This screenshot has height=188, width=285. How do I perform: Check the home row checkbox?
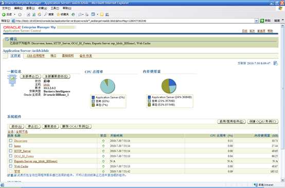[x=10, y=145]
